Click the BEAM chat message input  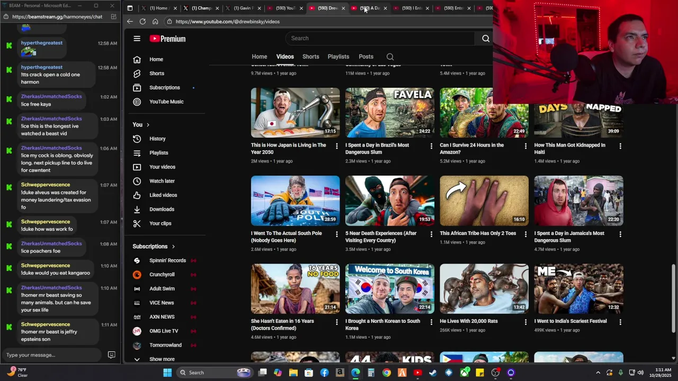(51, 355)
